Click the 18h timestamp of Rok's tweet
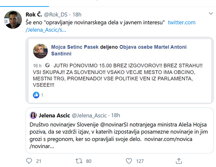 tap(77, 15)
